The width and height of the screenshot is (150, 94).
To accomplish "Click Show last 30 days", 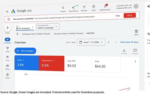I will (129, 42).
